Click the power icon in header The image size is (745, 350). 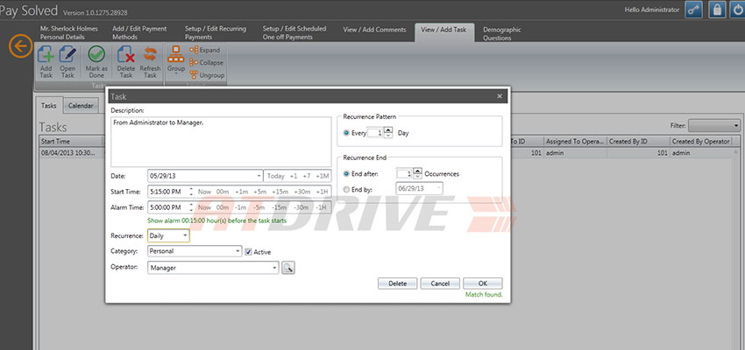[737, 10]
